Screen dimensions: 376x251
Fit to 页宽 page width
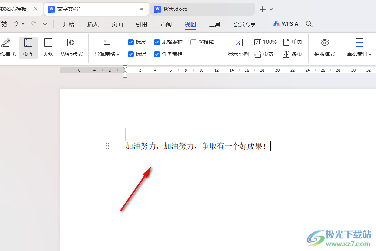click(x=264, y=54)
